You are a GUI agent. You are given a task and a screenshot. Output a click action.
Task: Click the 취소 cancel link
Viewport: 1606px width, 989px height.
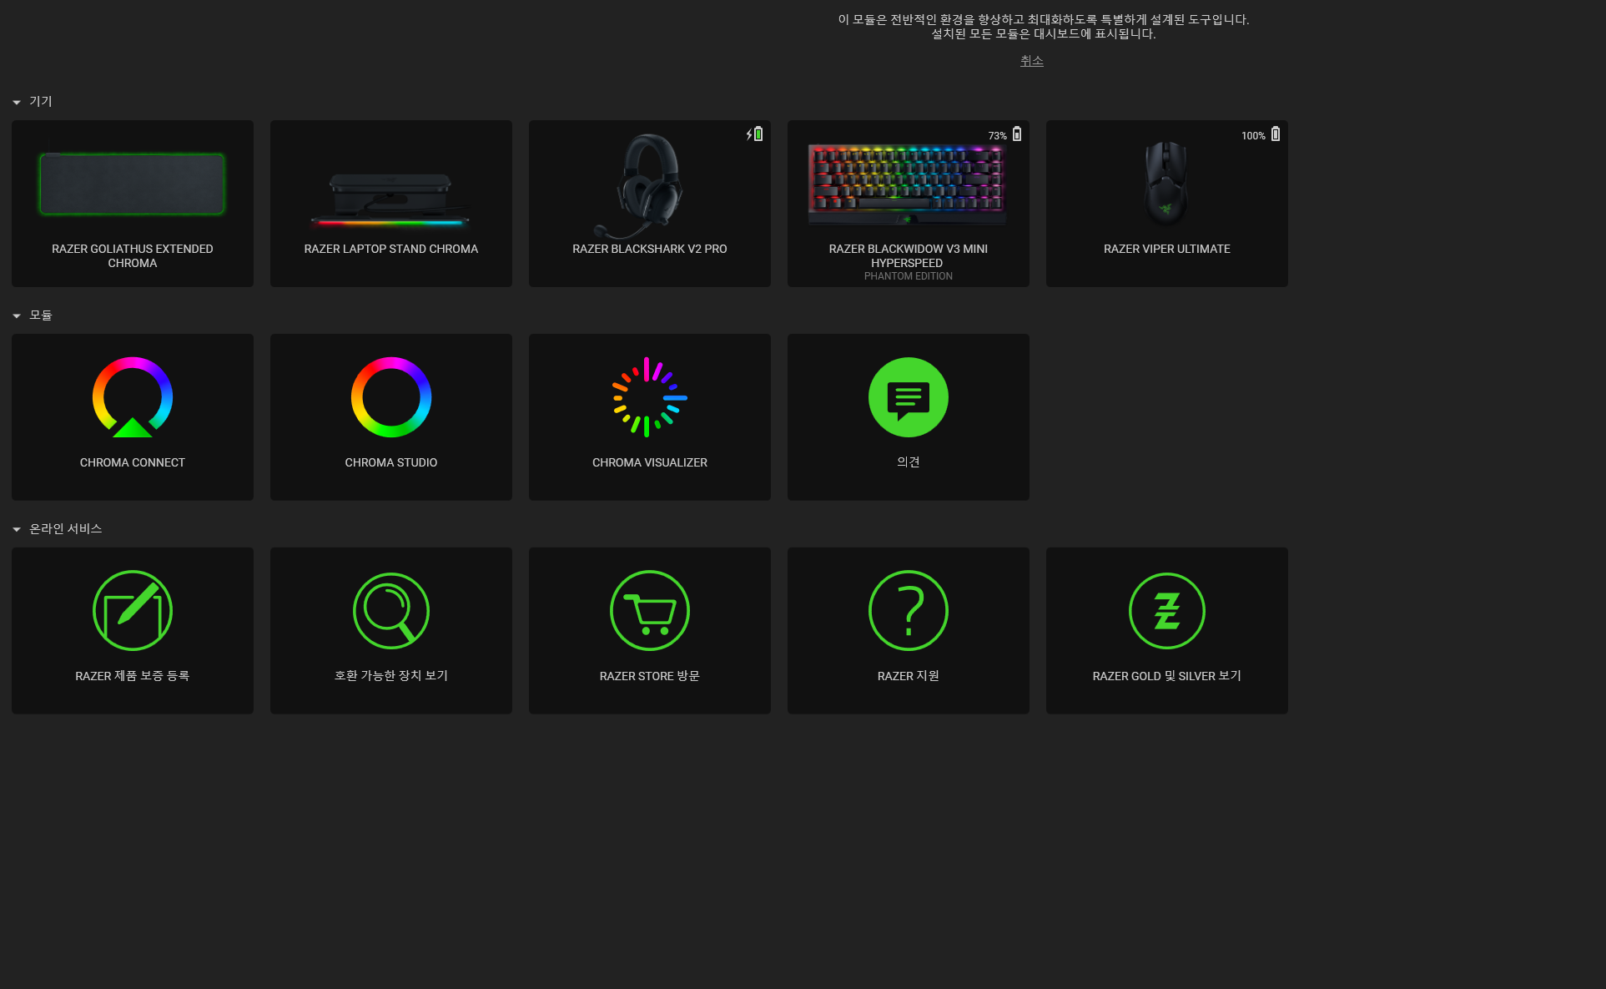pyautogui.click(x=1032, y=61)
